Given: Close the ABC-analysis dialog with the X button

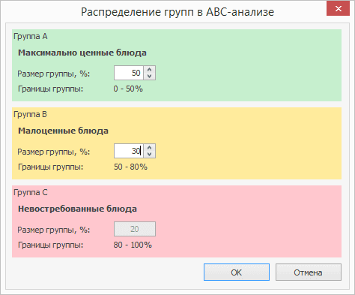Looking at the screenshot, I should tap(339, 9).
